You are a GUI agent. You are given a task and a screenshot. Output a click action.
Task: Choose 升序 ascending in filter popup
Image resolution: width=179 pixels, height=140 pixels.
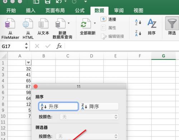(58, 106)
